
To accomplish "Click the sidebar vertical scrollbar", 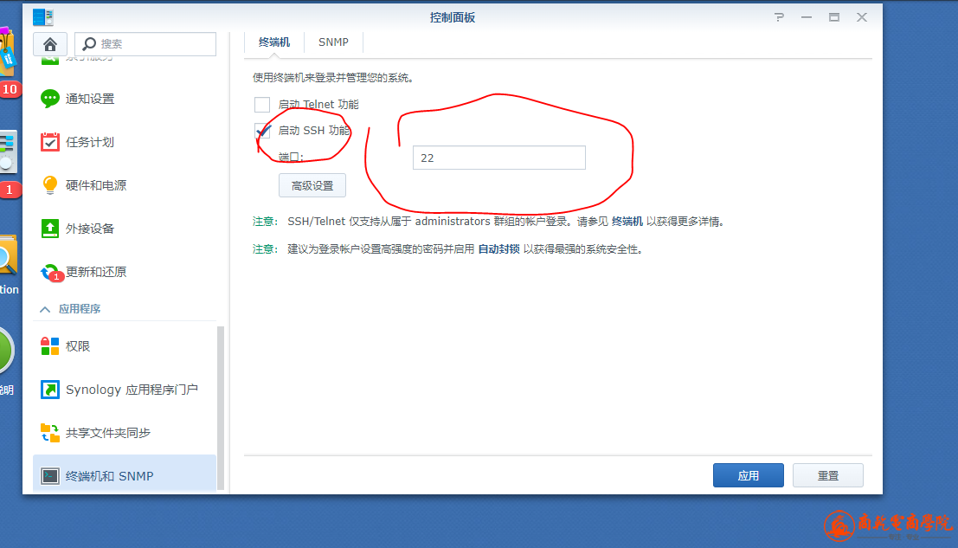I will point(221,408).
